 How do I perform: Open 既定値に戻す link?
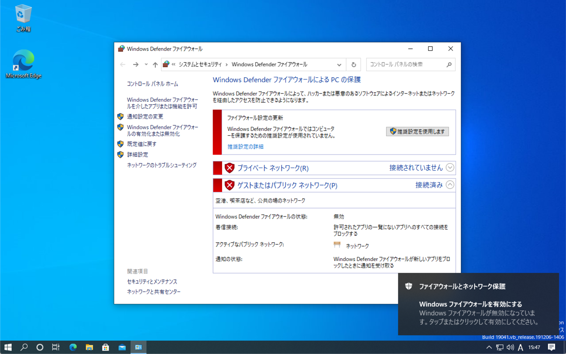click(141, 144)
